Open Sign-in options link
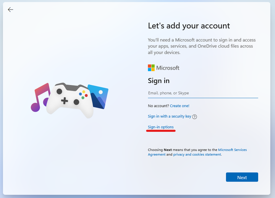275x198 pixels. pyautogui.click(x=161, y=127)
